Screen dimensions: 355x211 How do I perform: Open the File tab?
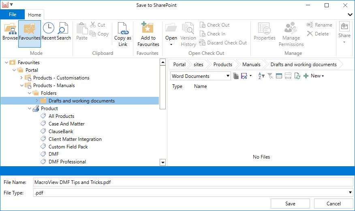[13, 15]
